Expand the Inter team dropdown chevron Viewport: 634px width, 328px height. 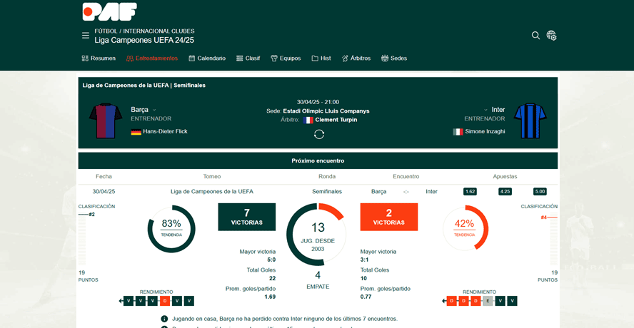[485, 110]
